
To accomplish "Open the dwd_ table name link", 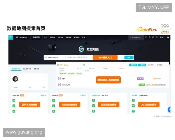I will pyautogui.click(x=66, y=65).
